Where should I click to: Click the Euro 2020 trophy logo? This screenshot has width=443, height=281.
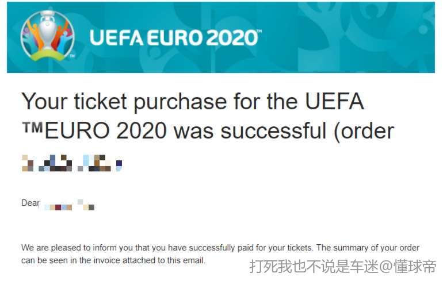(47, 36)
